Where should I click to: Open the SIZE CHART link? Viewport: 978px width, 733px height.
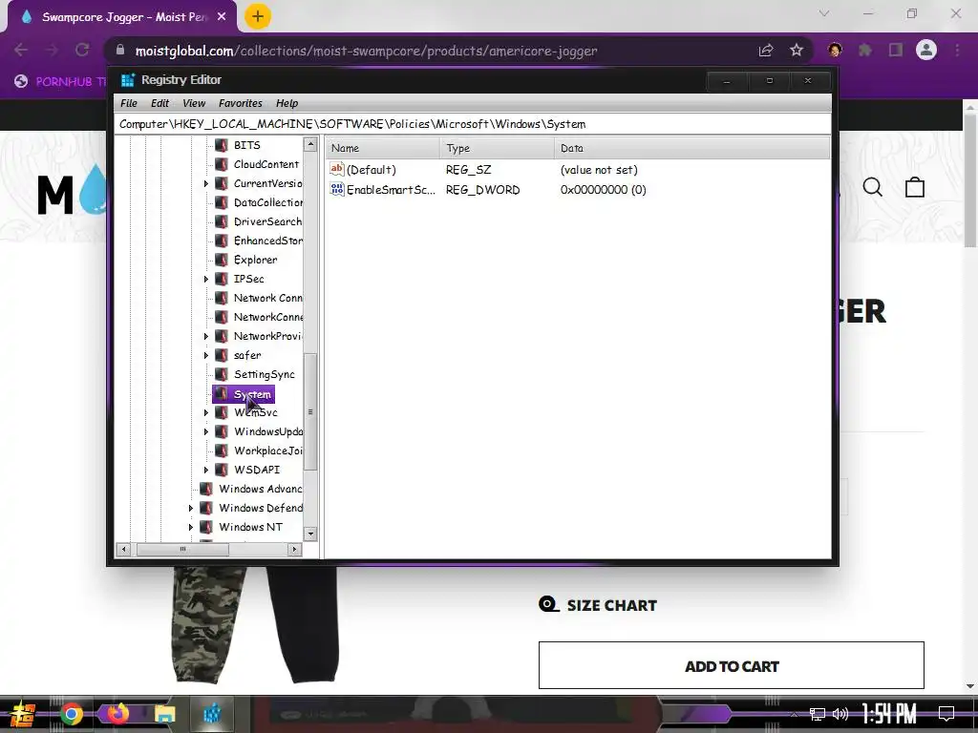click(x=598, y=605)
